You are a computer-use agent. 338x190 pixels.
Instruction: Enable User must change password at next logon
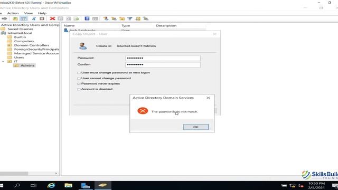(79, 73)
